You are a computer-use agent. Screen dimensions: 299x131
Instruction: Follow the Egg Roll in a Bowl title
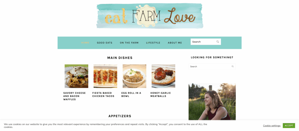[131, 95]
